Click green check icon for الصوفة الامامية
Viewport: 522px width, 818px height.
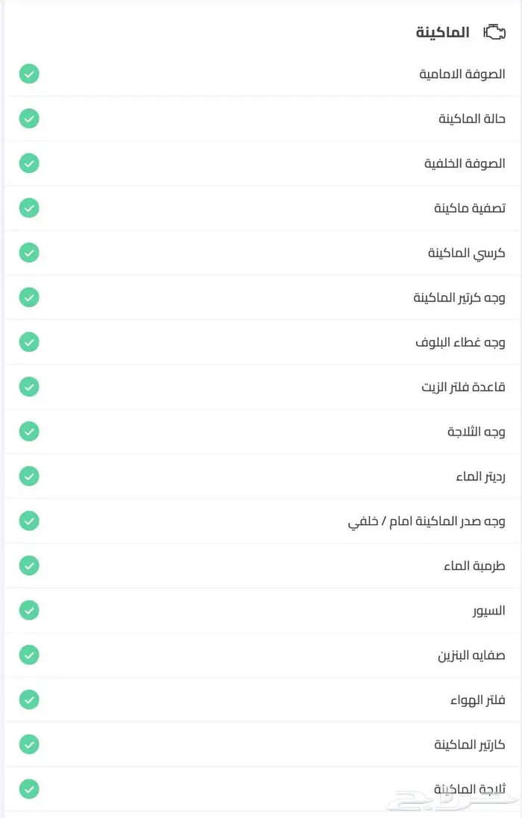pyautogui.click(x=29, y=74)
